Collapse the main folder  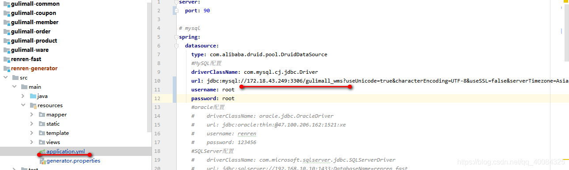tap(14, 87)
